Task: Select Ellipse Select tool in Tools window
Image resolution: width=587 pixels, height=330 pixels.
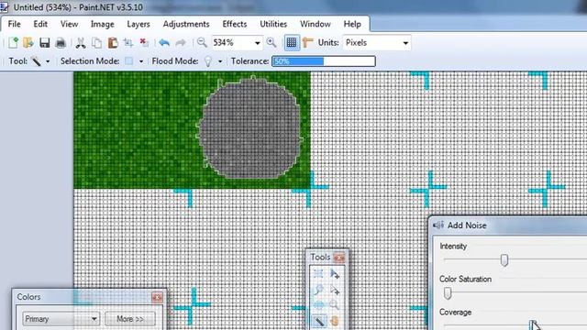Action: click(x=318, y=305)
